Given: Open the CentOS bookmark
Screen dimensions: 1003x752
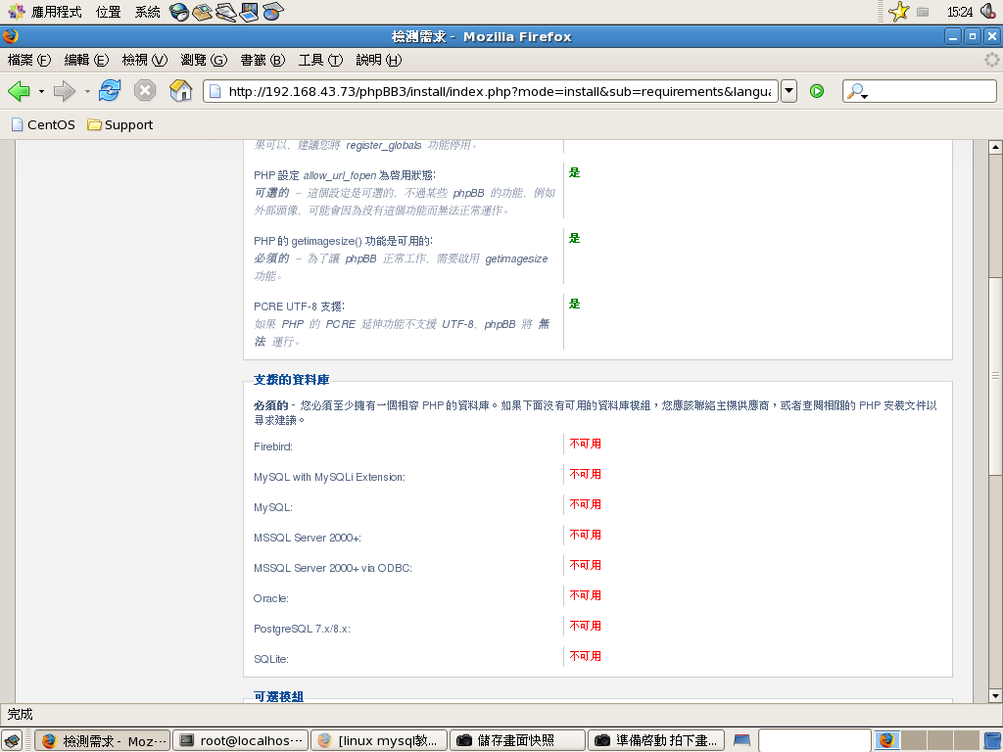Looking at the screenshot, I should tap(43, 124).
